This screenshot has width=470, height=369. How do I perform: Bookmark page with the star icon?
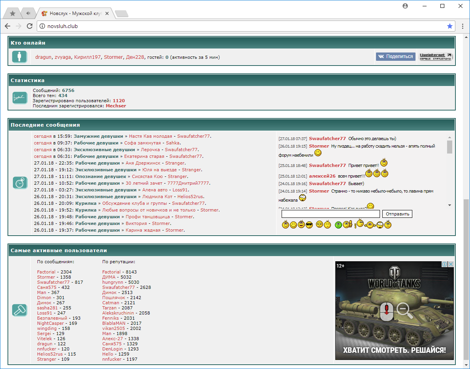(449, 26)
